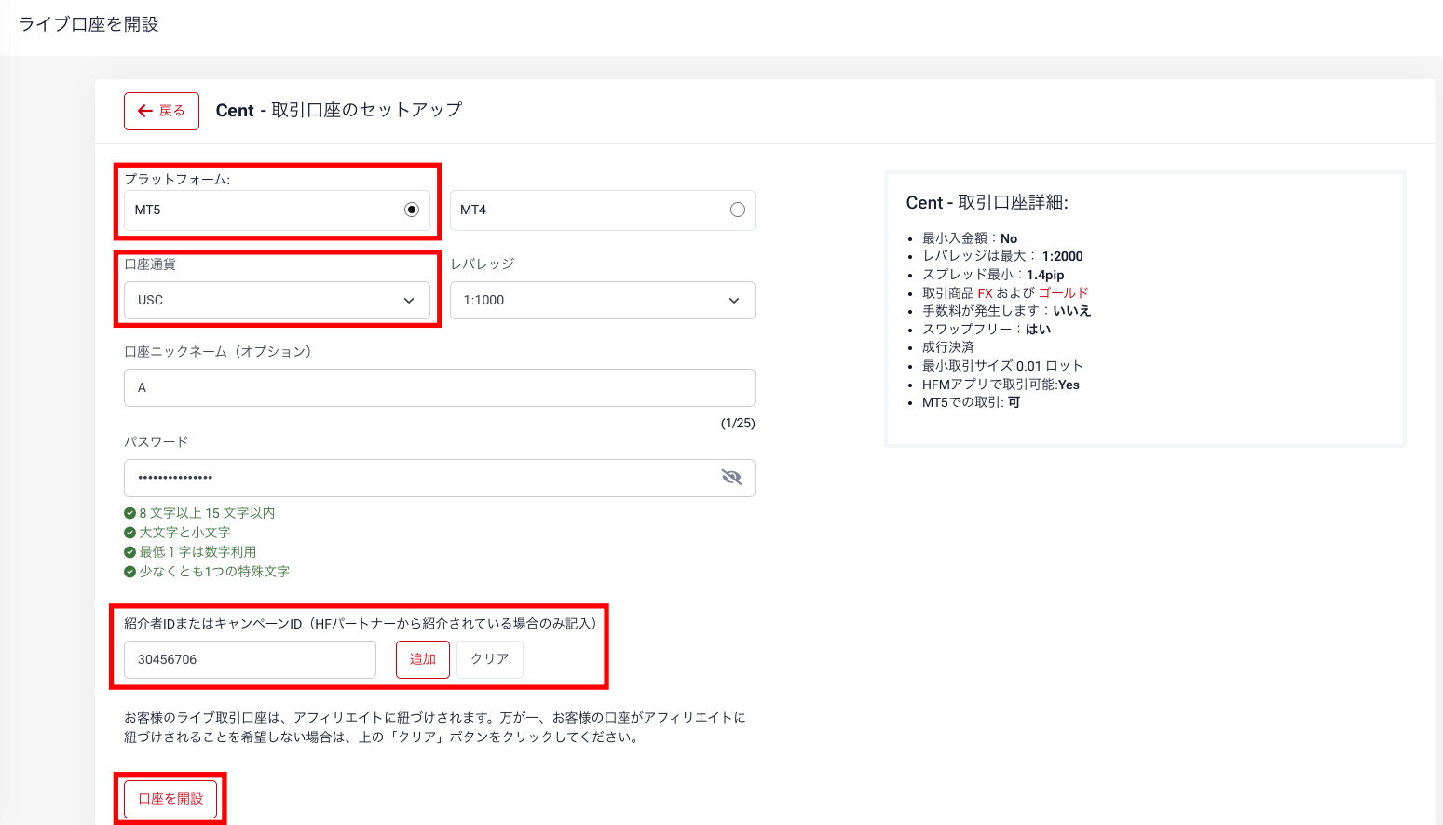Select the MT5 platform radio button
Image resolution: width=1443 pixels, height=825 pixels.
pos(411,210)
